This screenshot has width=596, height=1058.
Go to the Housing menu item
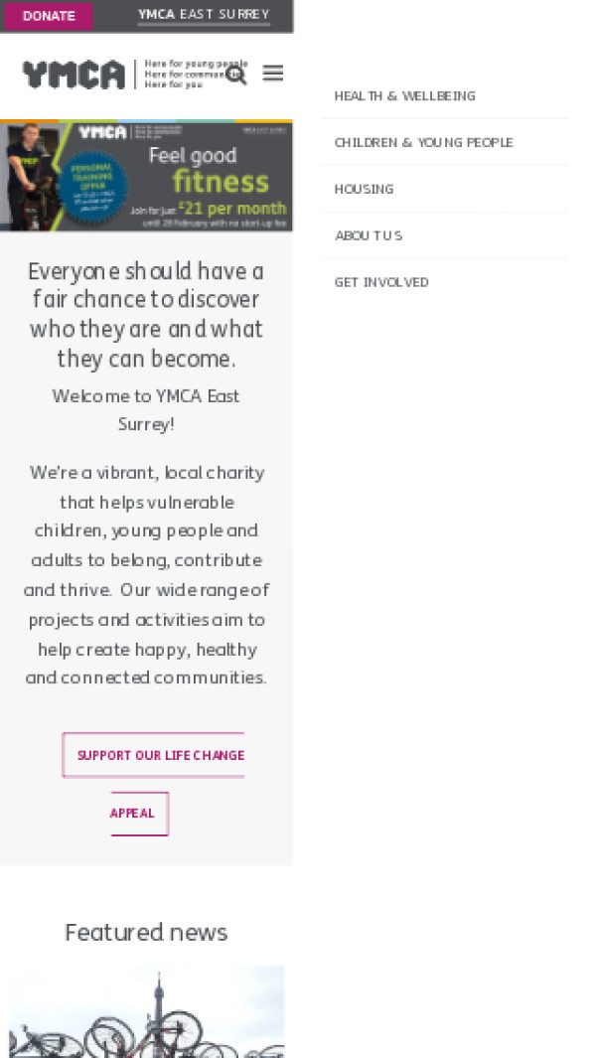point(364,190)
